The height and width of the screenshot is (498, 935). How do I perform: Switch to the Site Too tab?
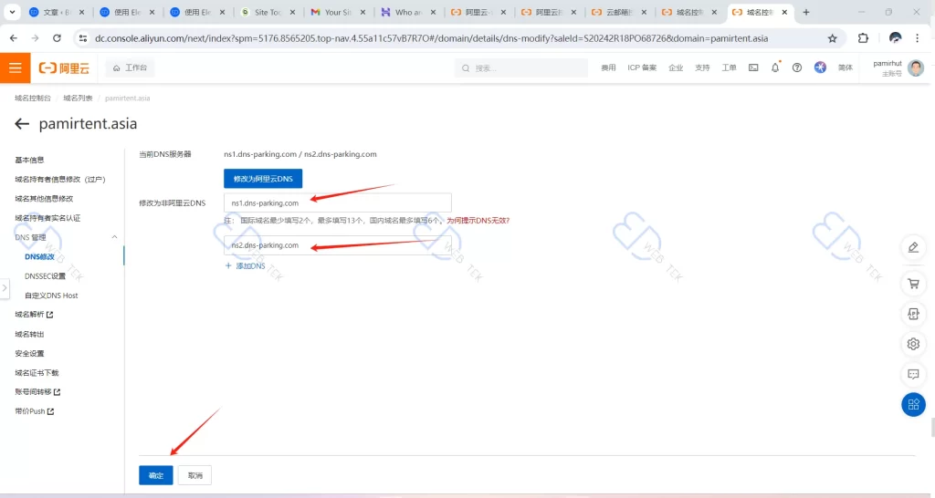point(268,12)
